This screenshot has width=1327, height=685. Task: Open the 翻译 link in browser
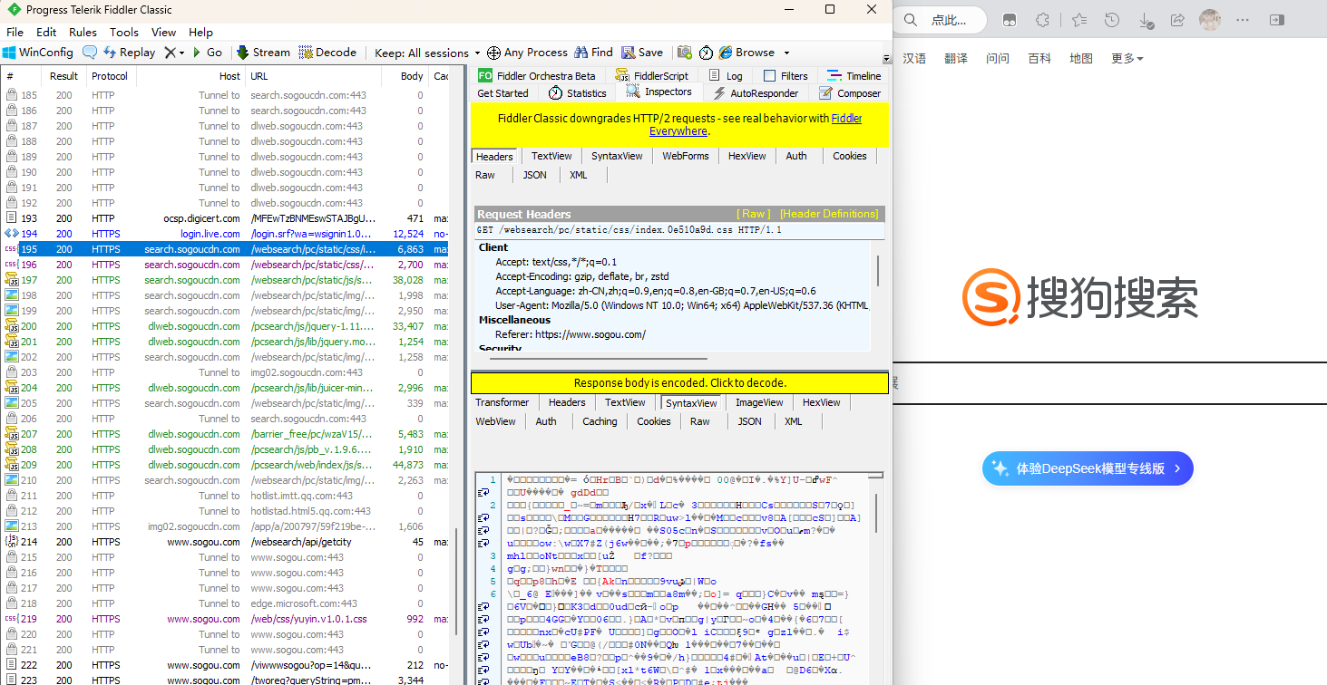click(956, 58)
